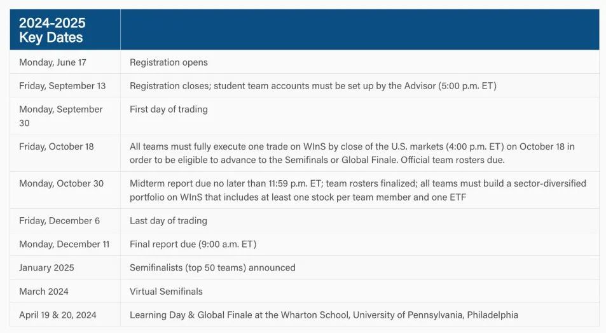
Task: Click the "First day of trading" text
Action: pyautogui.click(x=169, y=109)
